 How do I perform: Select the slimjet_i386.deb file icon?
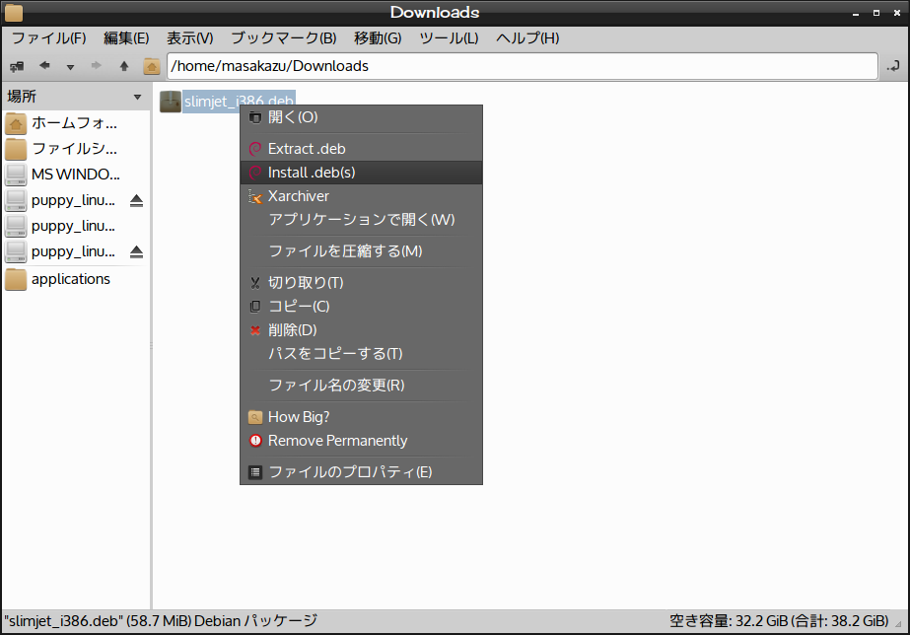pyautogui.click(x=170, y=102)
